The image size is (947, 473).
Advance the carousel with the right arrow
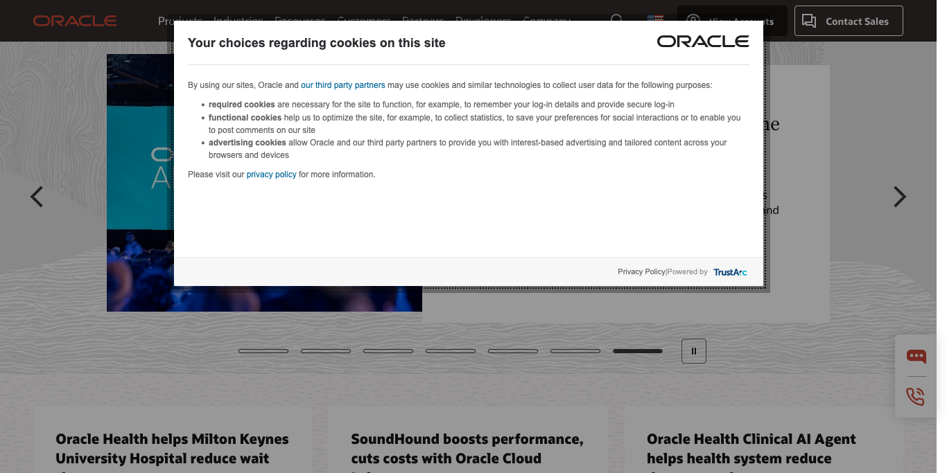tap(899, 197)
